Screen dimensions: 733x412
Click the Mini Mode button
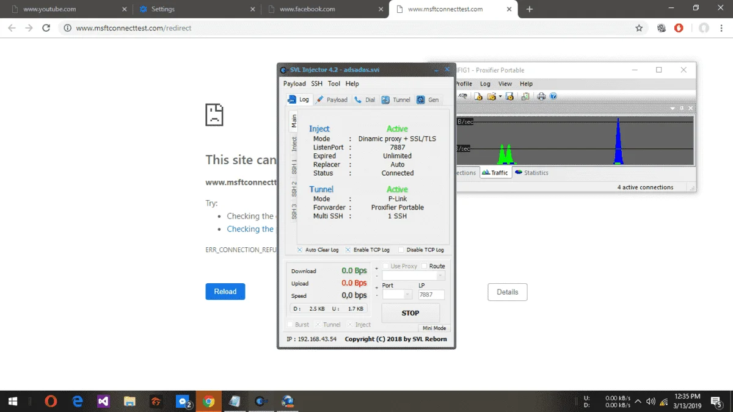[x=434, y=328]
